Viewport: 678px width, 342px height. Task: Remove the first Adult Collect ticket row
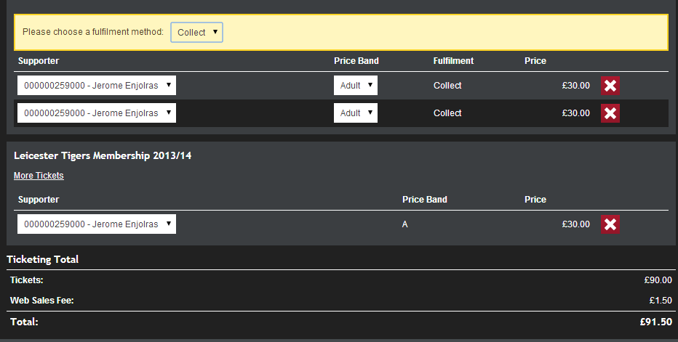(610, 86)
